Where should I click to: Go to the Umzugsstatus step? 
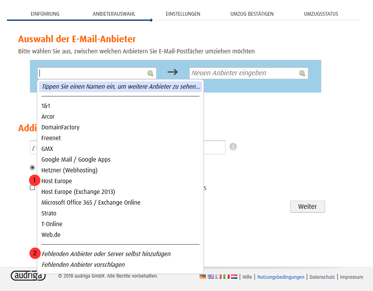[x=321, y=14]
